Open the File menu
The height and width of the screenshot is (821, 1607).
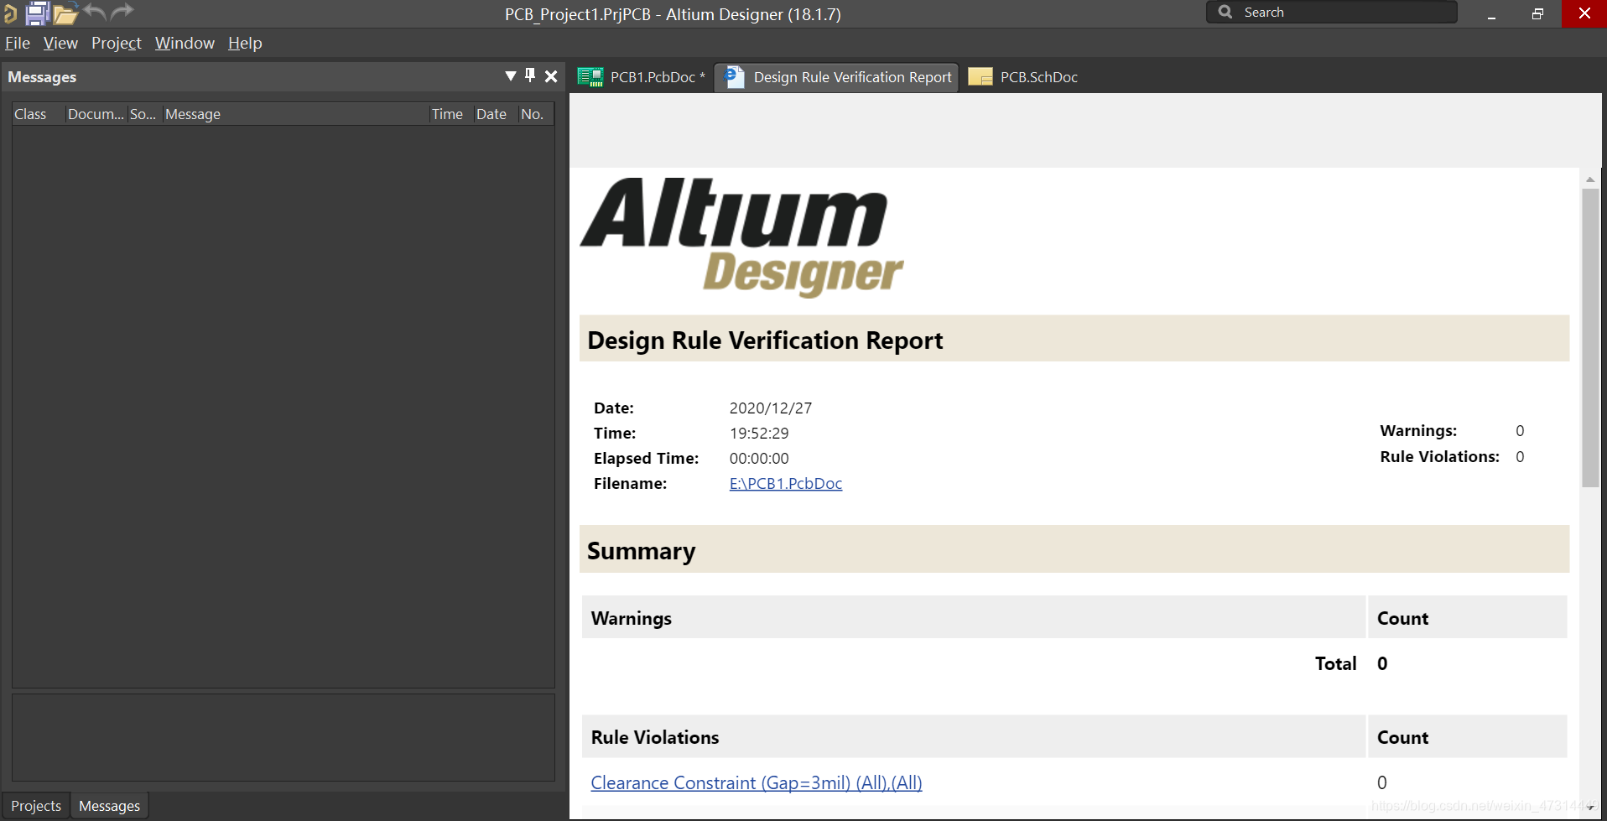(x=18, y=43)
